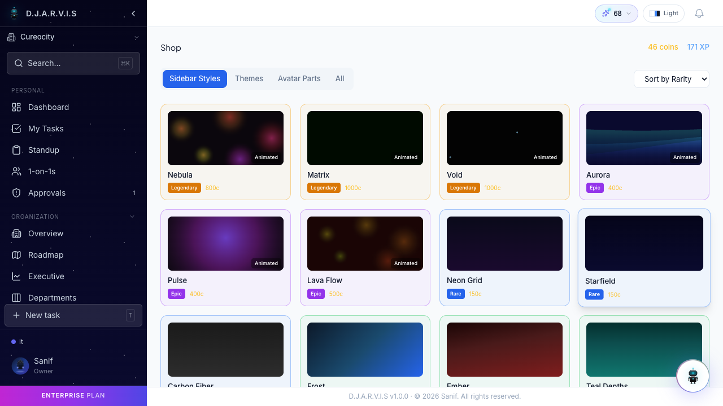Viewport: 723px width, 406px height.
Task: Click the sparkle icon beside 68
Action: [606, 14]
